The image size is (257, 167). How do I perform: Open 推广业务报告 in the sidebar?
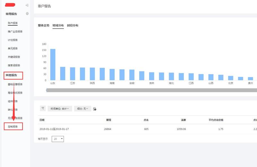click(x=15, y=31)
